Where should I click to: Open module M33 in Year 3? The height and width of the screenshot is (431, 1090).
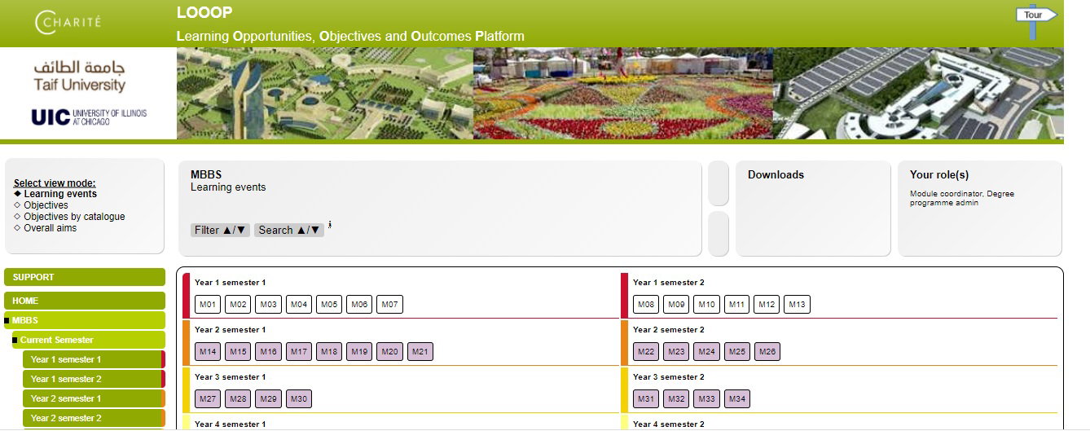[706, 399]
